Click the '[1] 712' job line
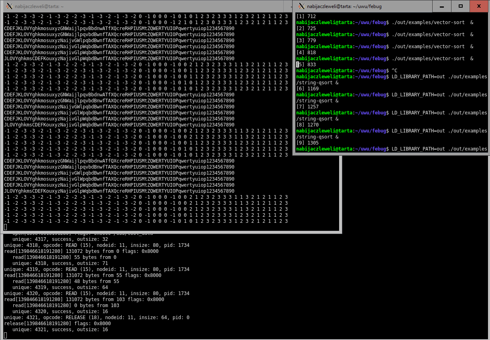 (x=306, y=16)
